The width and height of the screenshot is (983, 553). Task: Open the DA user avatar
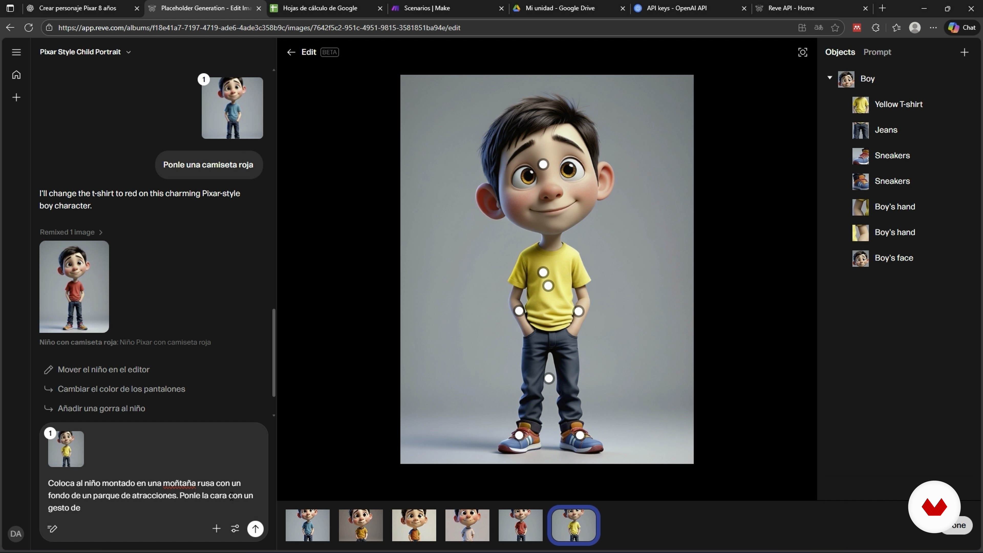16,534
